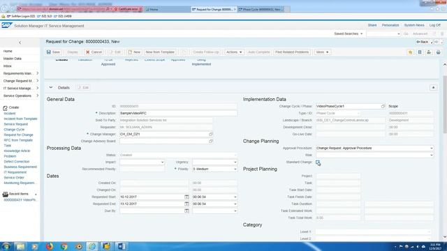Switch to Phase Cycle browser tab
This screenshot has width=447, height=251.
click(261, 9)
